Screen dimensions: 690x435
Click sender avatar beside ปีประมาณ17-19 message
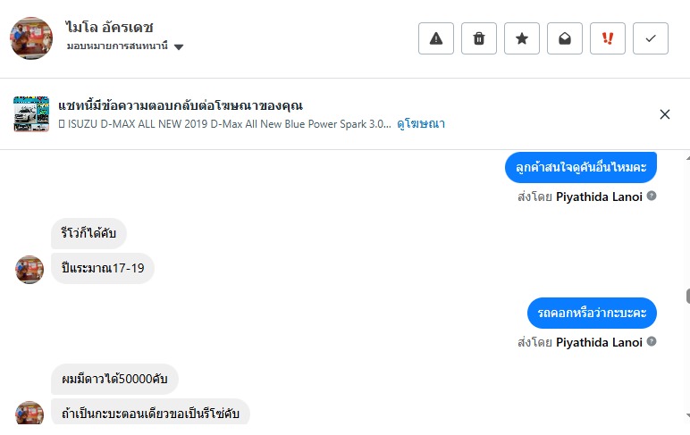coord(29,269)
